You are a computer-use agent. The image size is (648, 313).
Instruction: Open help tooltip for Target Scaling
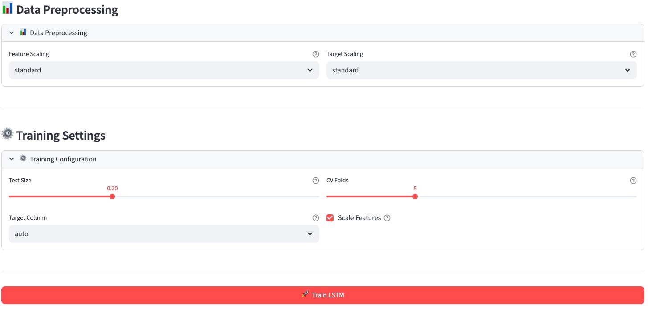click(633, 54)
